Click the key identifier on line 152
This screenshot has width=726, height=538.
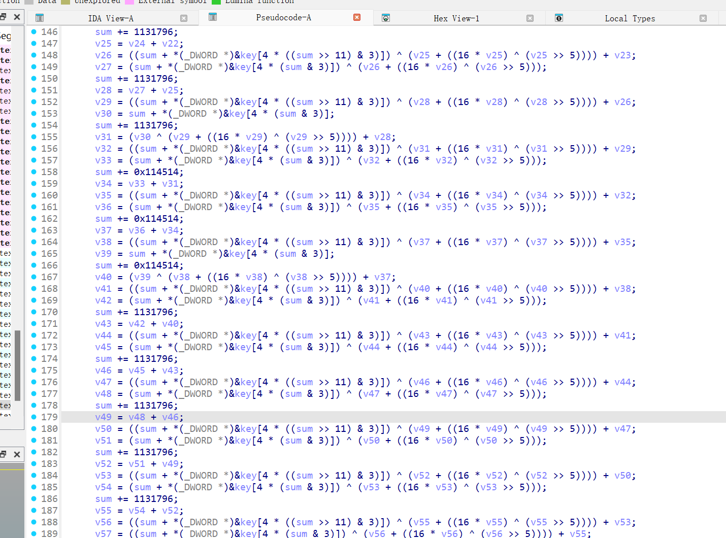[249, 102]
